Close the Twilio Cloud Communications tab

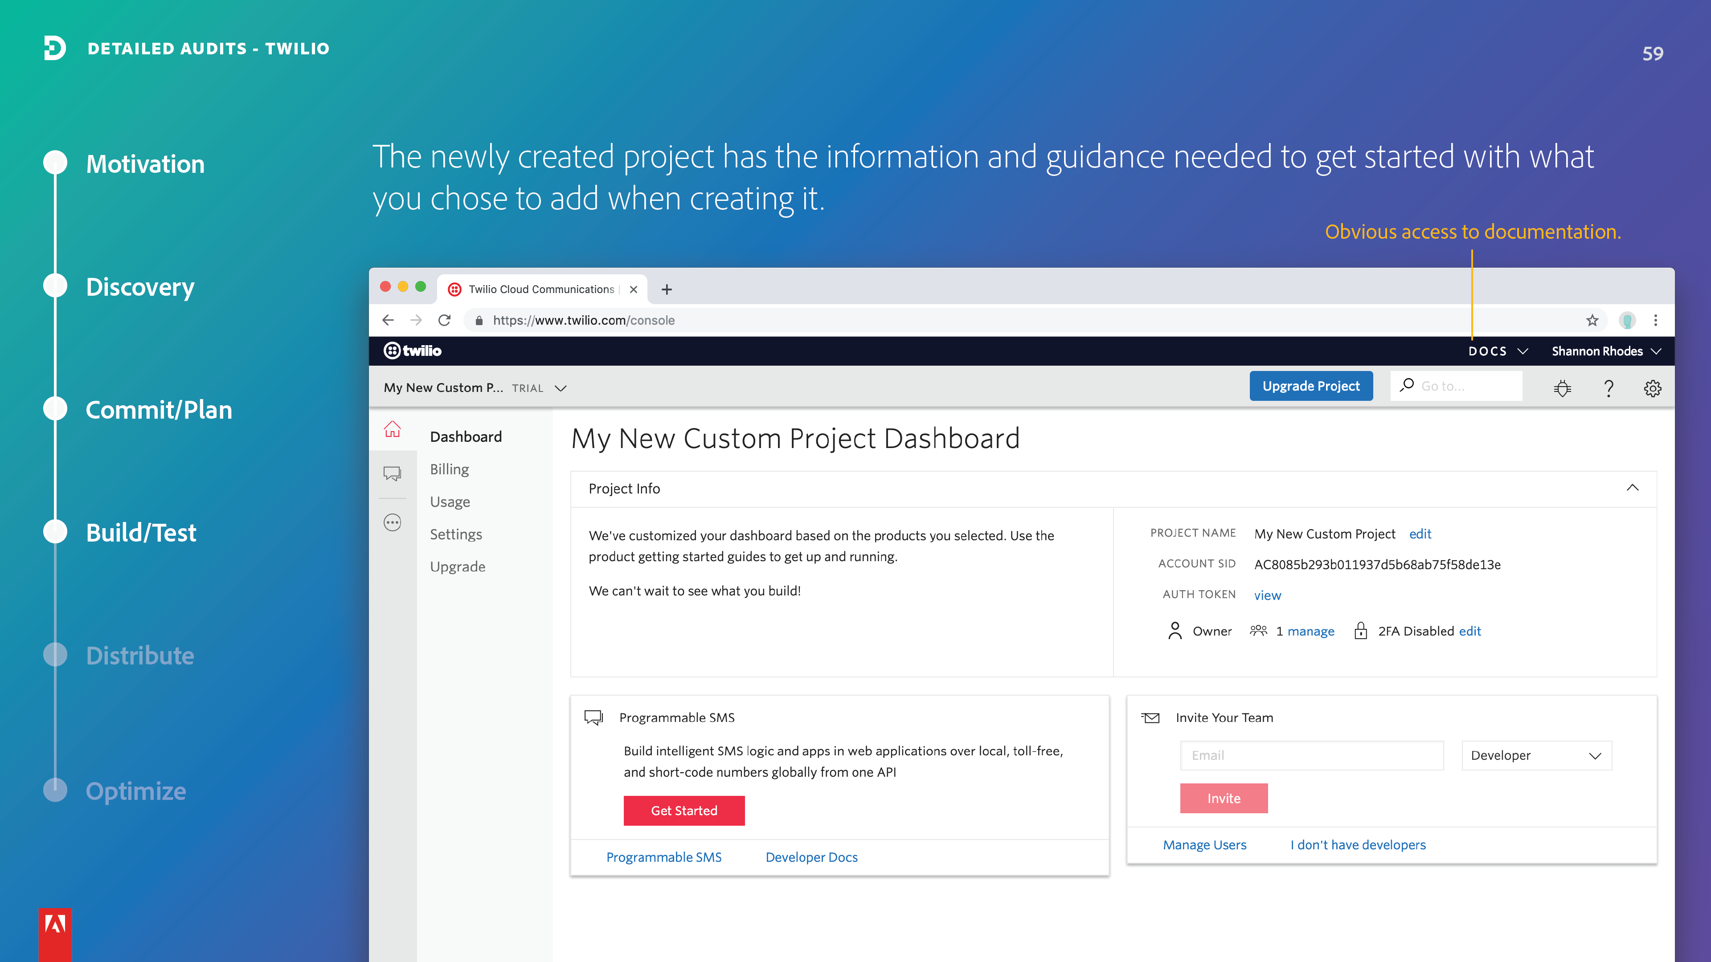[633, 289]
